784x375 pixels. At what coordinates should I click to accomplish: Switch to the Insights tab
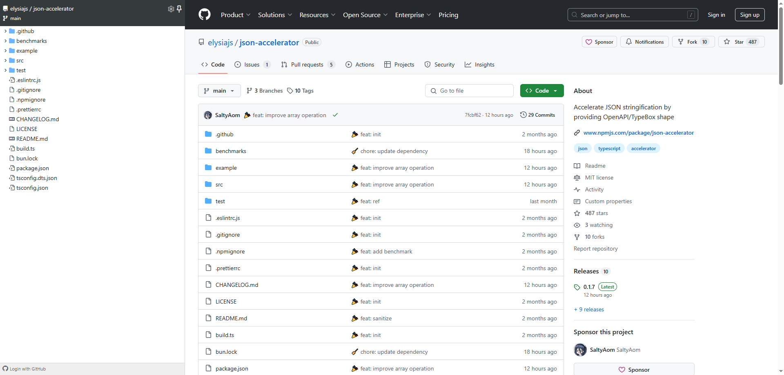[479, 64]
